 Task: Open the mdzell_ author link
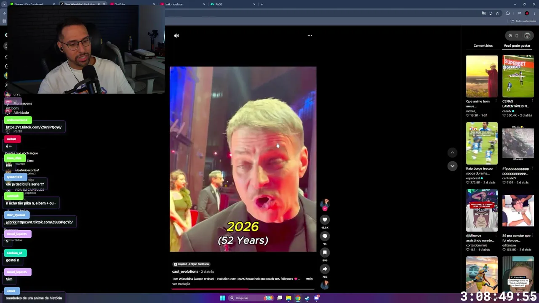pyautogui.click(x=472, y=111)
